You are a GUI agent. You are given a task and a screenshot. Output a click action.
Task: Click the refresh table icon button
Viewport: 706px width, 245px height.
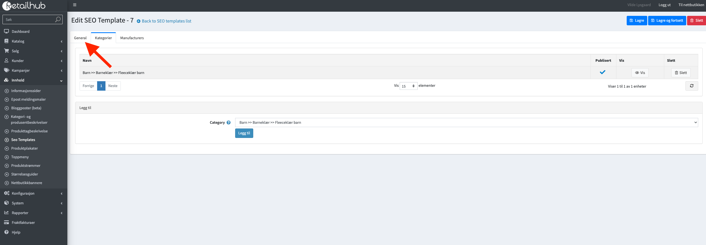point(692,86)
